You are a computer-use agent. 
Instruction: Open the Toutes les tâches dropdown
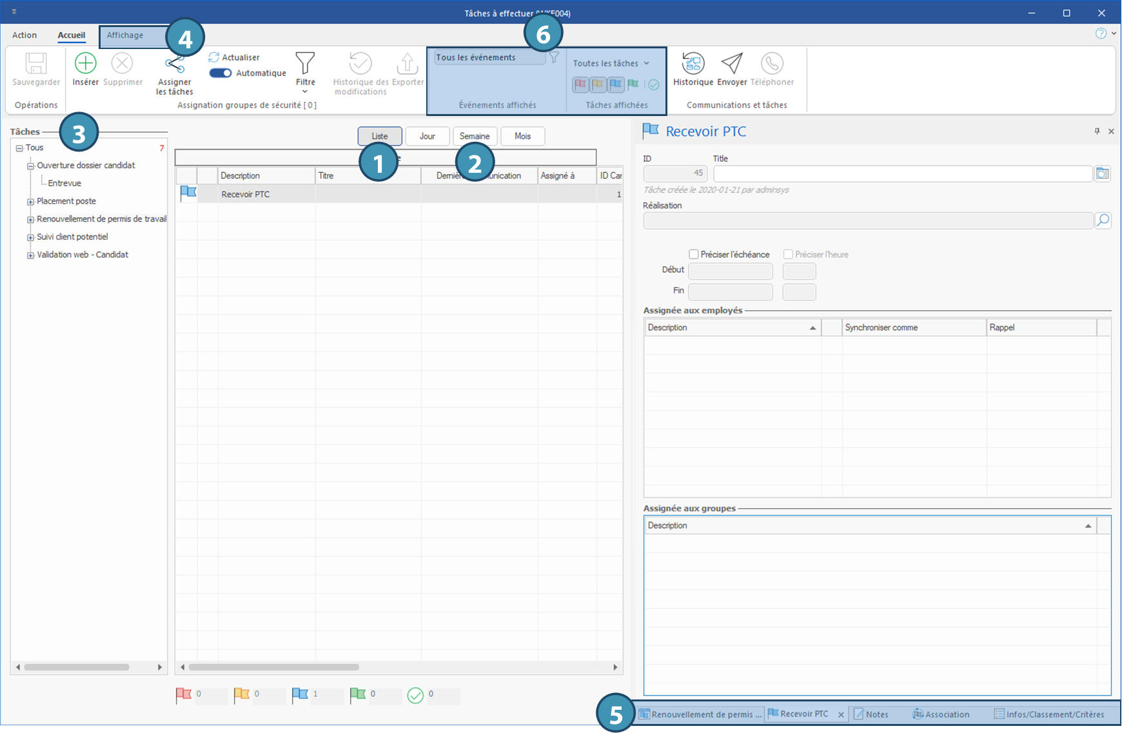point(611,63)
